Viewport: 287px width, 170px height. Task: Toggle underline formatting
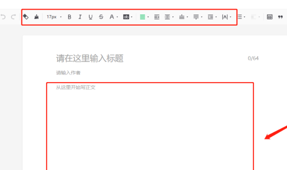90,17
